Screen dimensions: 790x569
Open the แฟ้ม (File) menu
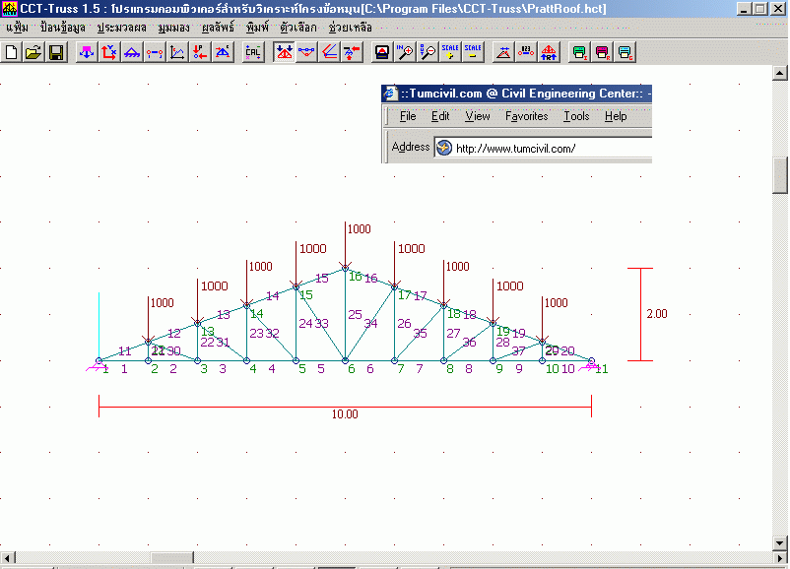(x=17, y=28)
